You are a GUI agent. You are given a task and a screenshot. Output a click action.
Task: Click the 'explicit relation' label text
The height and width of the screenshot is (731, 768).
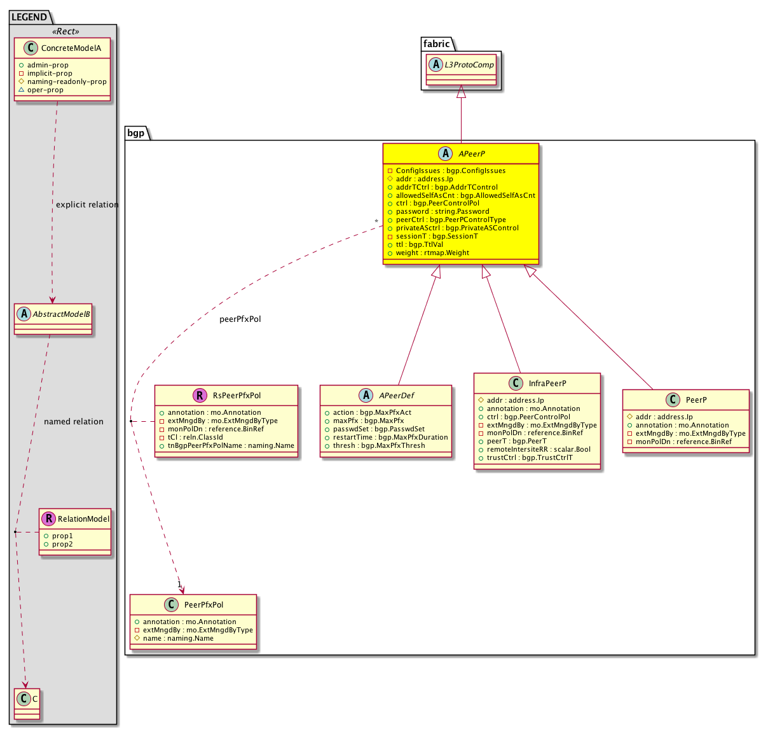click(87, 205)
